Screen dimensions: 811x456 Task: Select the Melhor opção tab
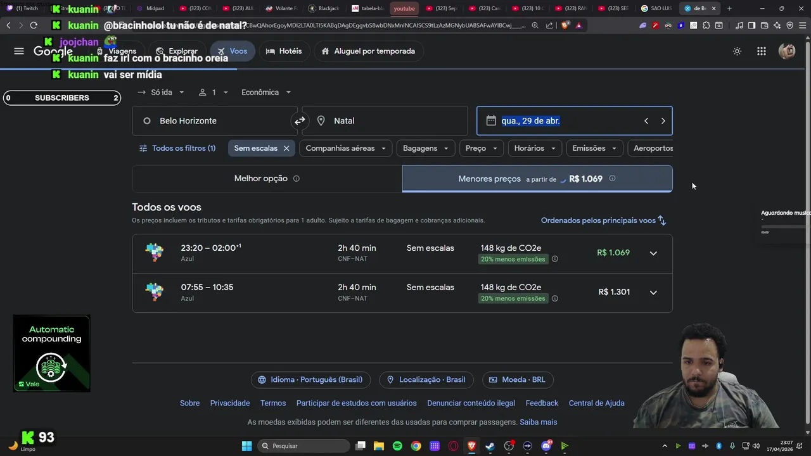267,179
